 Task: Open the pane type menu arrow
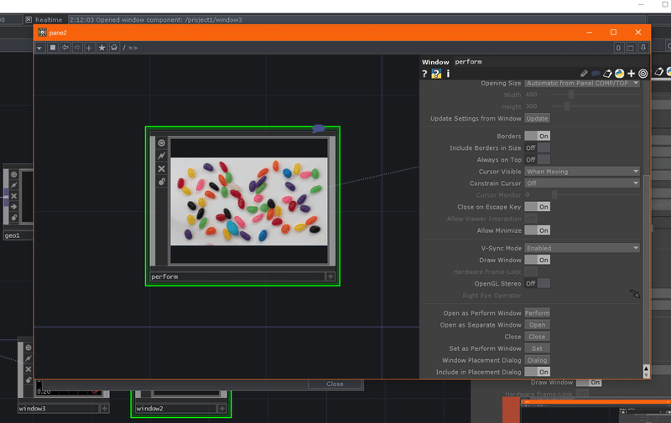coord(39,48)
